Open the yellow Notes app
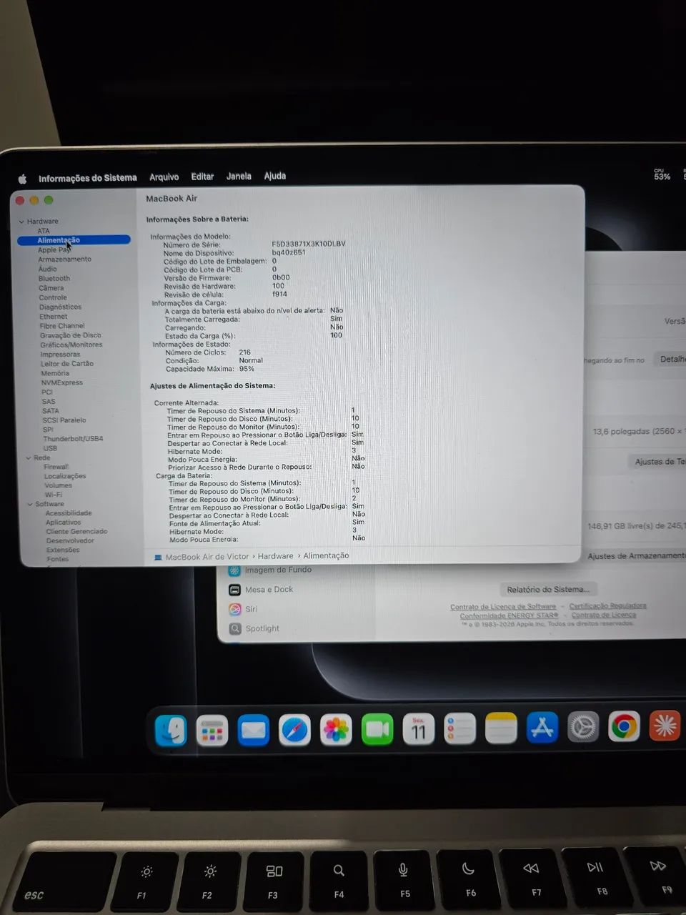 [x=501, y=728]
